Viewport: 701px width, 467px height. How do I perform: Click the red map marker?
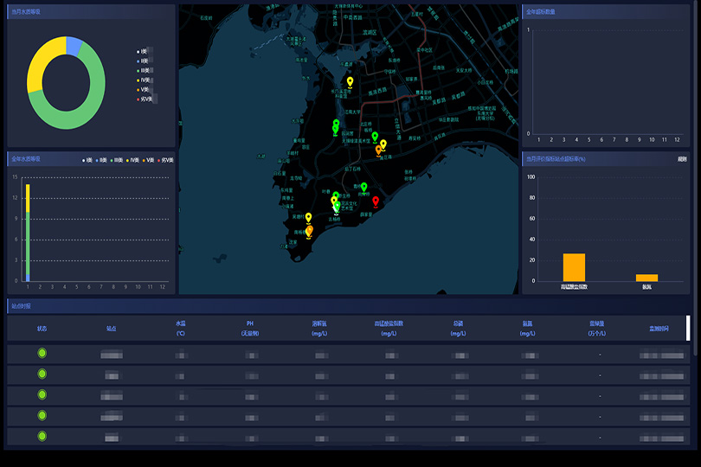(376, 202)
